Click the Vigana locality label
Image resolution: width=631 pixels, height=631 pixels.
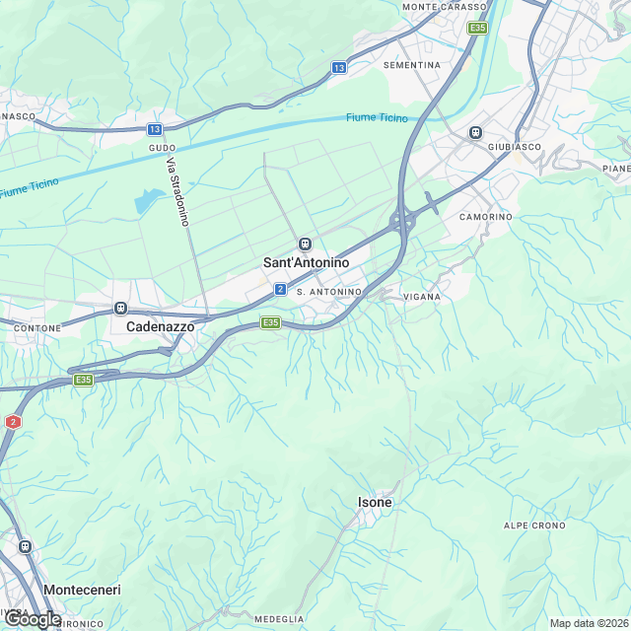click(422, 297)
